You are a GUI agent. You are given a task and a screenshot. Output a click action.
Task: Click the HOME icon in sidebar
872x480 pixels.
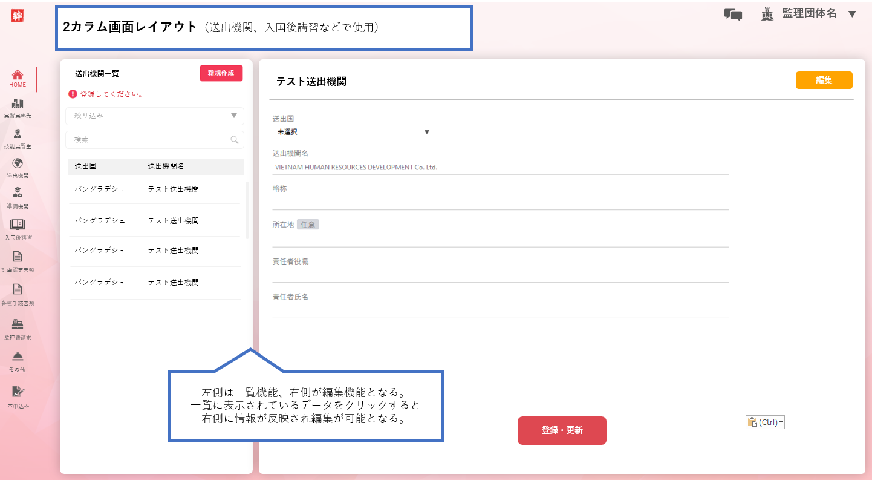pos(18,75)
